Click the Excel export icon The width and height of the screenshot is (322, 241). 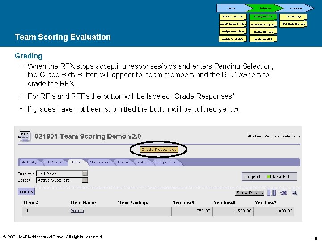tap(284, 193)
